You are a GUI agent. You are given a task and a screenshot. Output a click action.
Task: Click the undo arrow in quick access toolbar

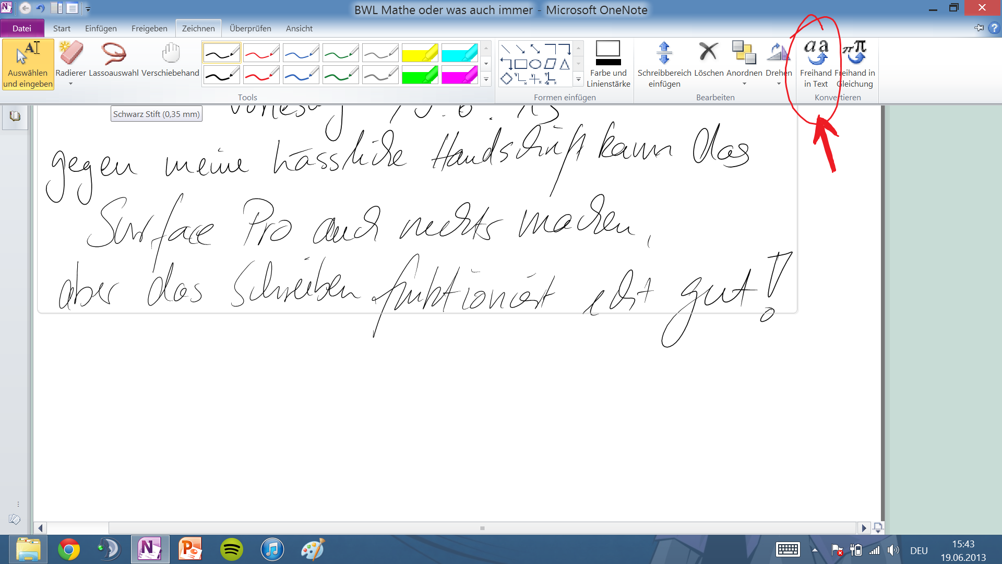(40, 8)
